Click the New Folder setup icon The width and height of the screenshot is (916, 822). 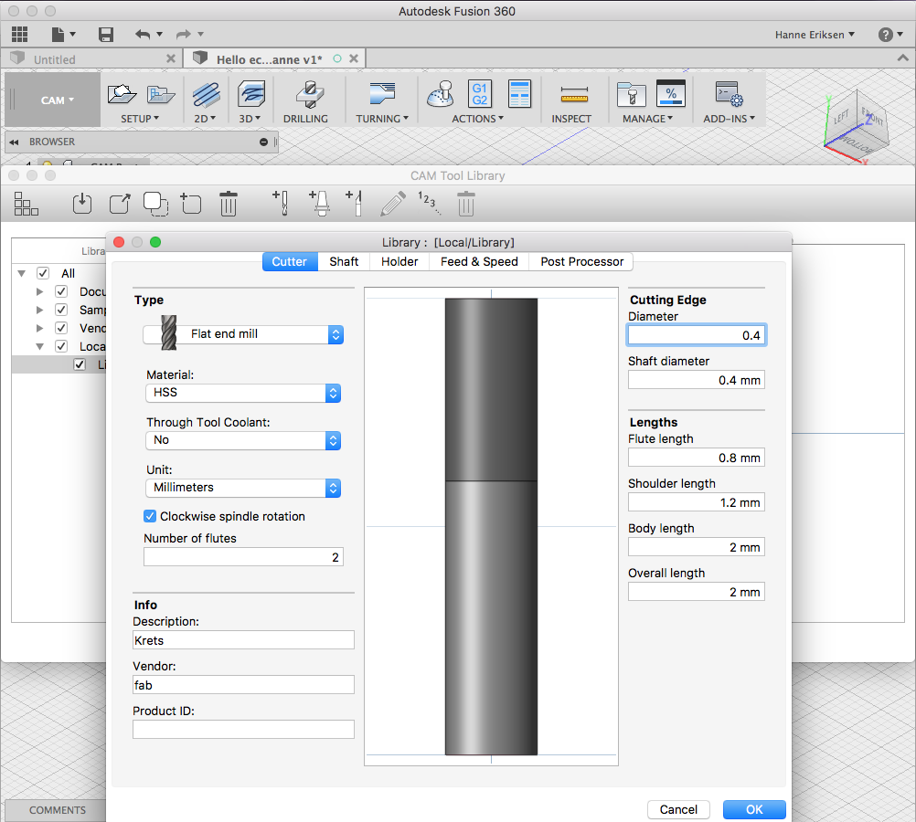pyautogui.click(x=161, y=94)
